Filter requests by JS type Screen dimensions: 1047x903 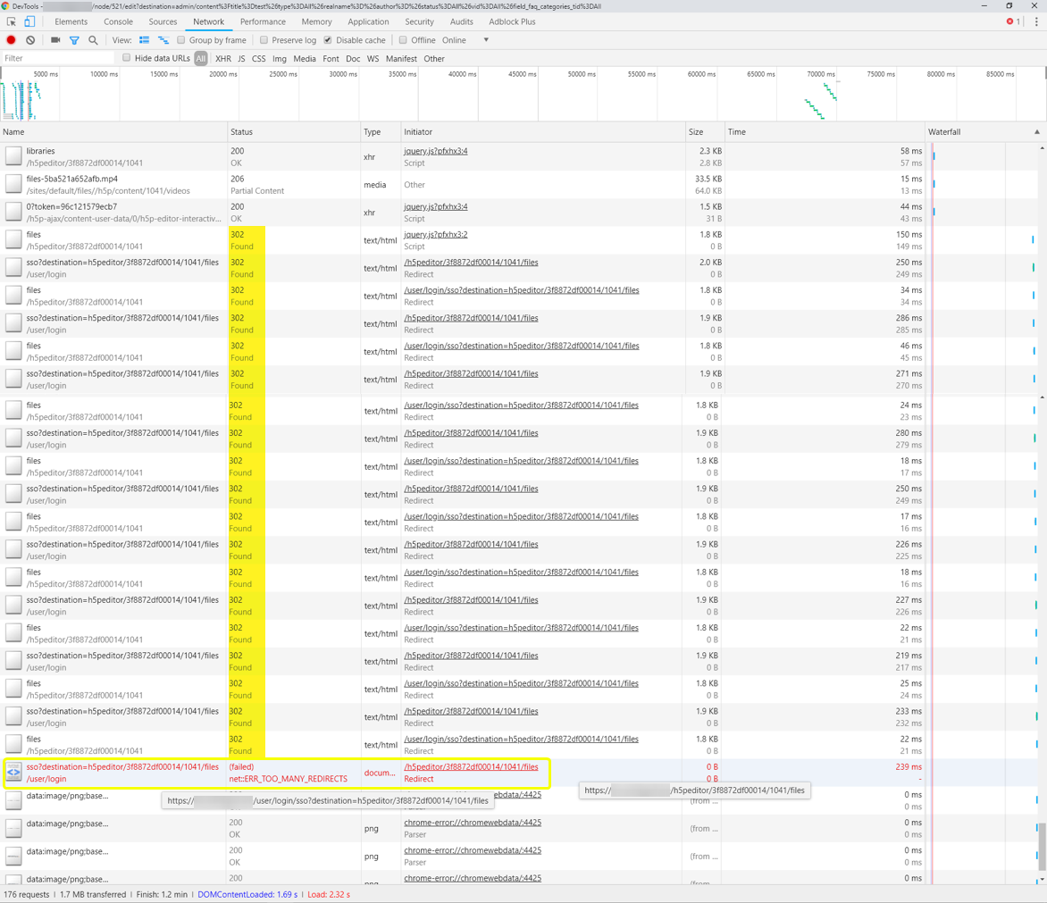tap(241, 59)
